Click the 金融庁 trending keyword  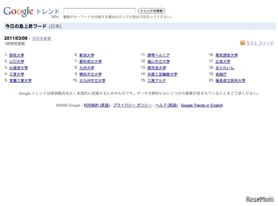tap(221, 74)
